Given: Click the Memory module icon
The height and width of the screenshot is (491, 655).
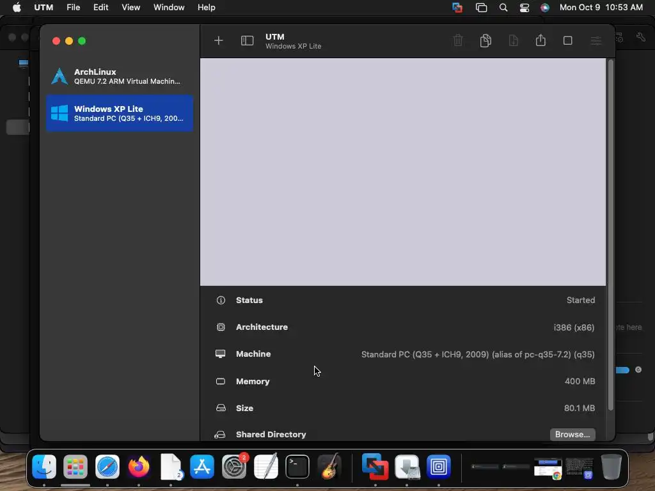Looking at the screenshot, I should (x=221, y=381).
